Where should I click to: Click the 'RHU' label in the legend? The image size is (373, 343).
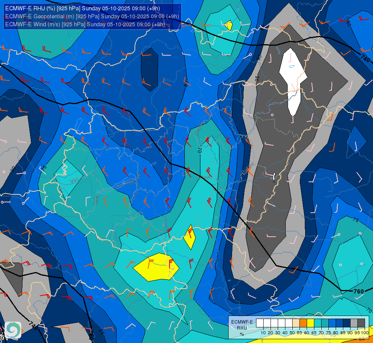(x=242, y=328)
